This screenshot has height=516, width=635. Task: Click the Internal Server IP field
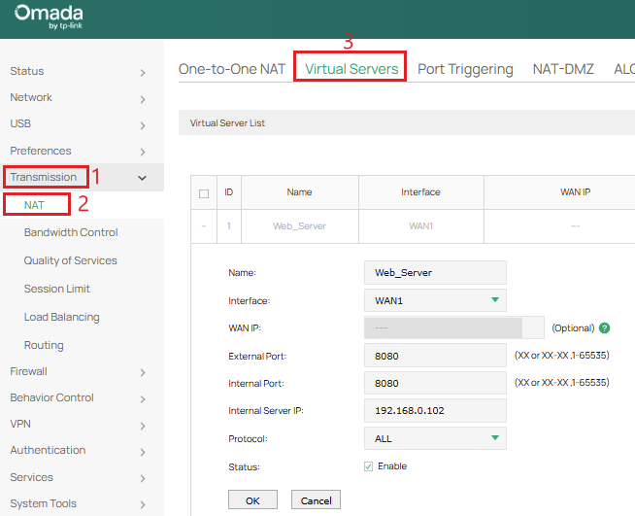(435, 411)
